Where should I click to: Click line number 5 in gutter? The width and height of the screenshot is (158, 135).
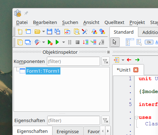pos(130,104)
